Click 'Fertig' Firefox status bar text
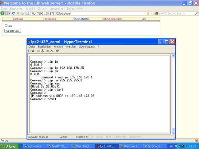This screenshot has height=149, width=199. click(x=4, y=140)
